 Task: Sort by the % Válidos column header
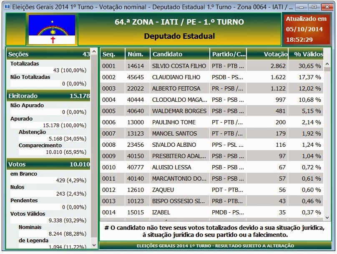tap(306, 54)
